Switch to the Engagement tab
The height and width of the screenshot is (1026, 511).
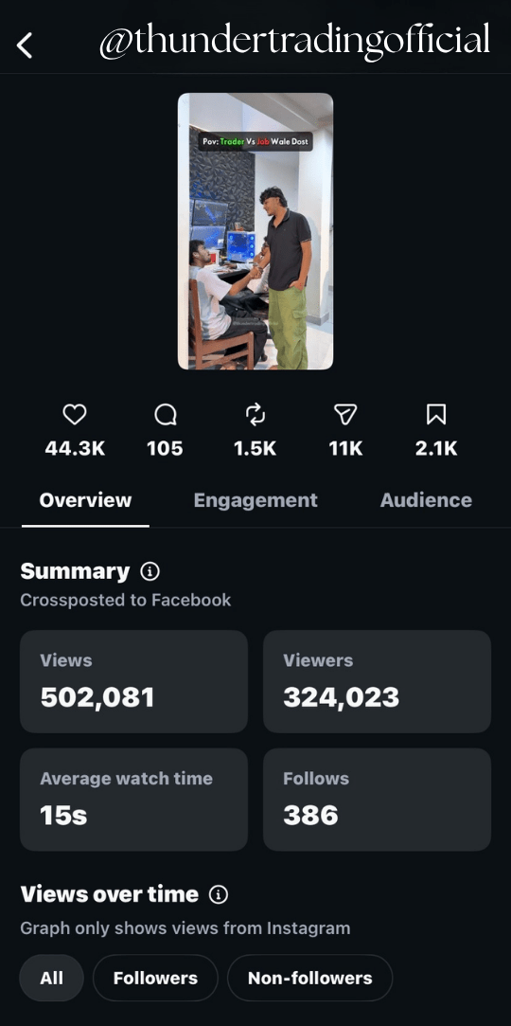(255, 500)
